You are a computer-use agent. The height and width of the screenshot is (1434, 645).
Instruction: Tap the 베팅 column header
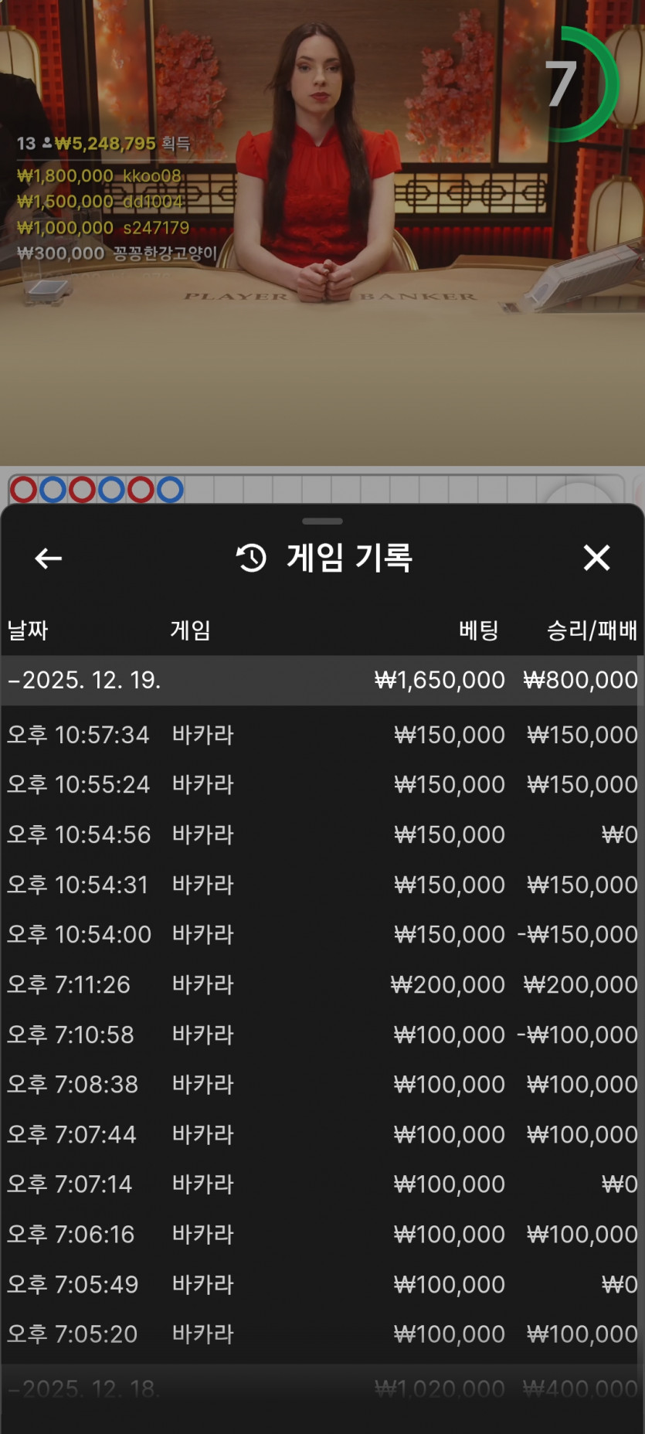coord(478,630)
